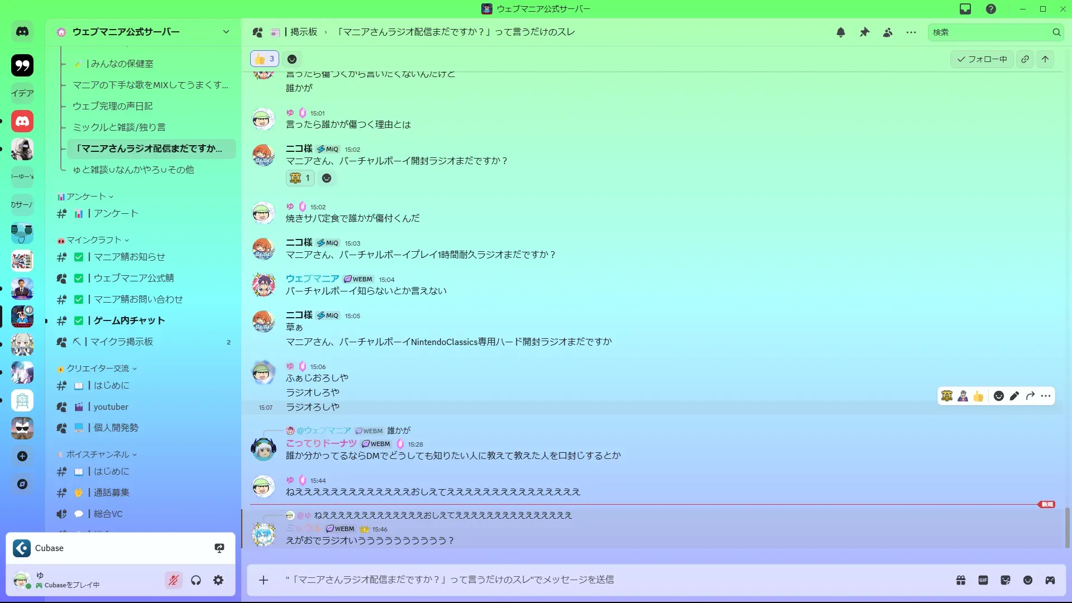Open the GIF picker
Image resolution: width=1072 pixels, height=603 pixels.
(983, 580)
